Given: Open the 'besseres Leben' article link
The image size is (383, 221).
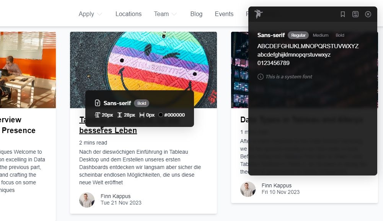Looking at the screenshot, I should (108, 130).
